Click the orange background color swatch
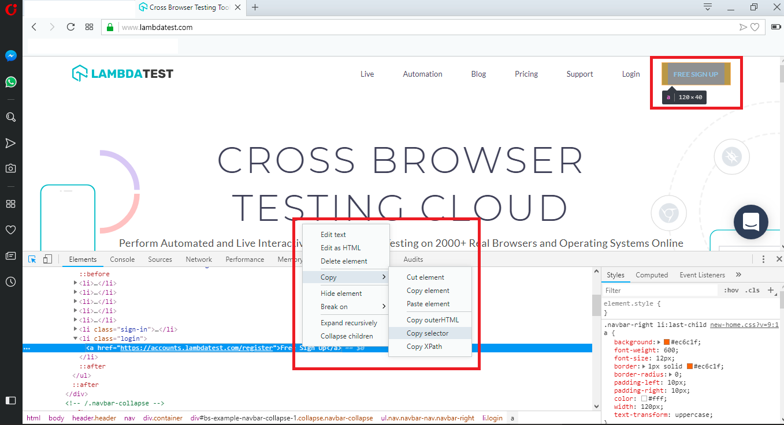This screenshot has height=425, width=784. point(666,342)
